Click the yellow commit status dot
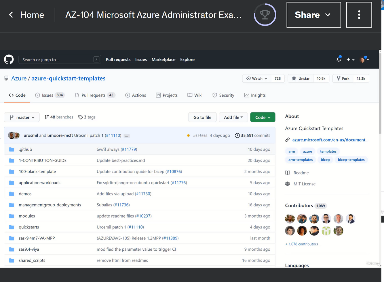 point(188,135)
